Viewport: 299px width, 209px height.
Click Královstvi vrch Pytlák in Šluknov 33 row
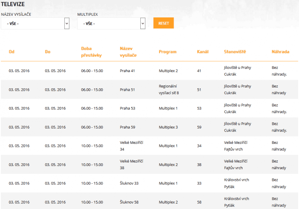click(x=236, y=183)
